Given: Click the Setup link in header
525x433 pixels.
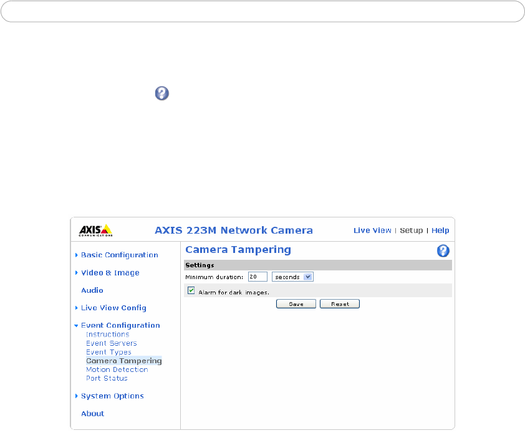Looking at the screenshot, I should 411,231.
